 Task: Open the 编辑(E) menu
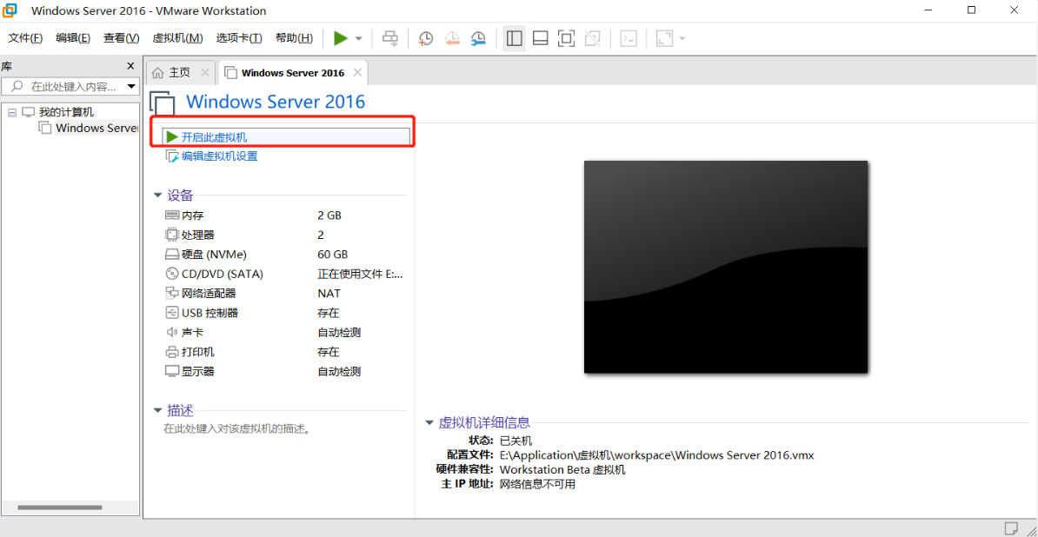73,38
